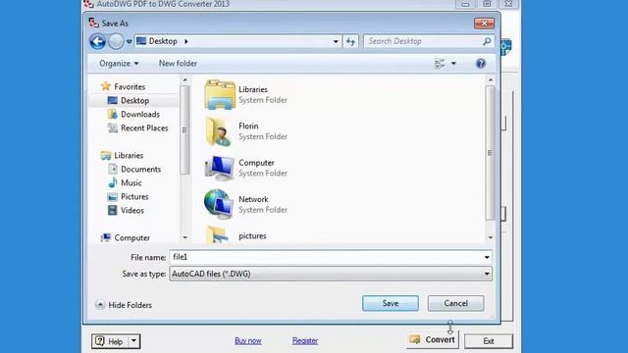Click the Desktop icon in the Favorites list
Screen dimensions: 628x353
pyautogui.click(x=113, y=100)
